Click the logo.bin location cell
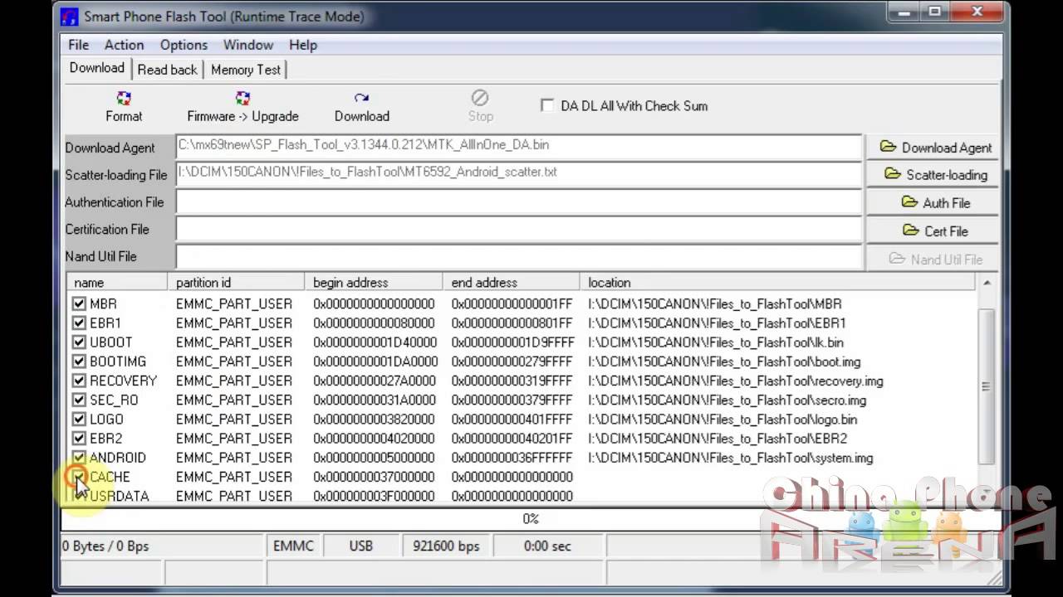 (723, 420)
